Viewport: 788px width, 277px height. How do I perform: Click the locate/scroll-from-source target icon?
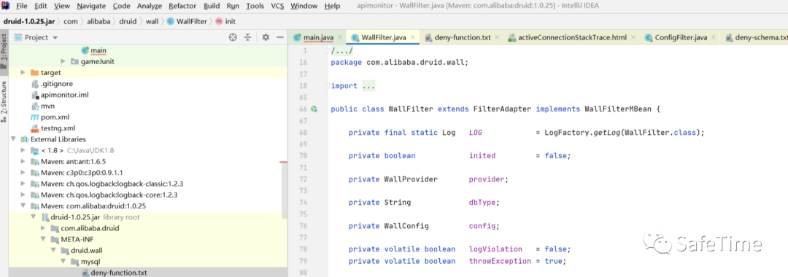[x=233, y=37]
